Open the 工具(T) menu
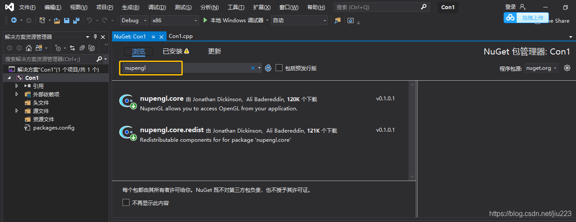This screenshot has height=222, width=576. 236,7
